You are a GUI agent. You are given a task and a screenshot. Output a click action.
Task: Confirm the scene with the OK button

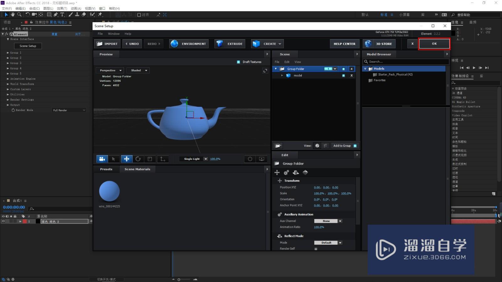click(x=434, y=44)
